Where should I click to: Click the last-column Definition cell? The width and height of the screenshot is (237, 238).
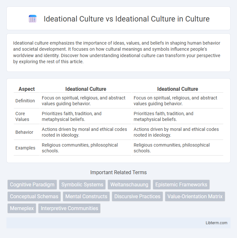coord(178,101)
